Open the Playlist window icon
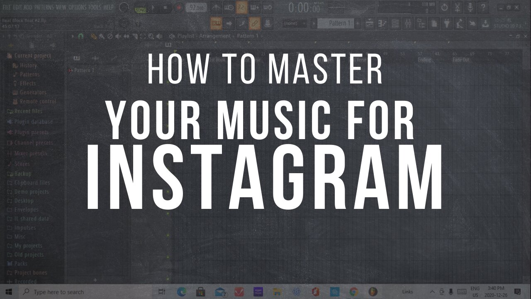 click(x=369, y=23)
